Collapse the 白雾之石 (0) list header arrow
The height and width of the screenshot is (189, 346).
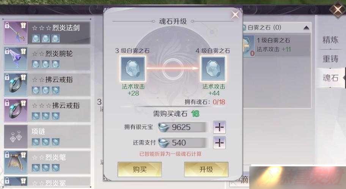(306, 28)
